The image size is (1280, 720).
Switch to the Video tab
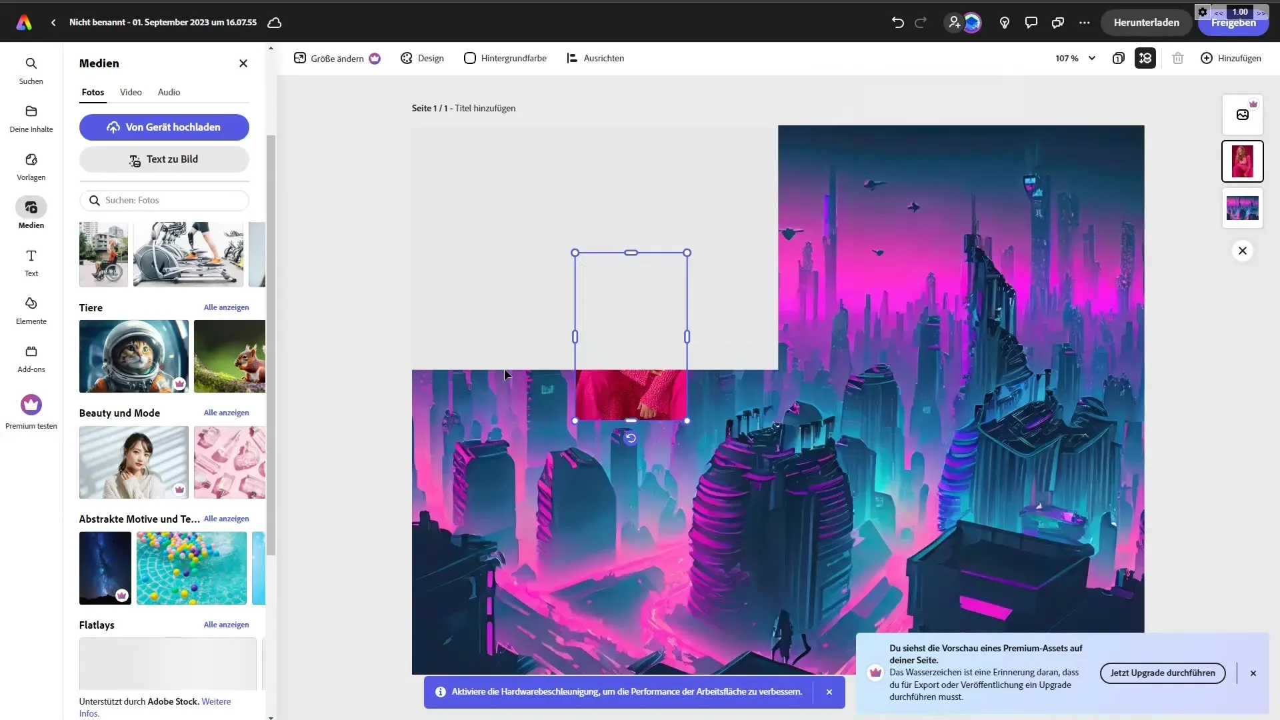131,92
